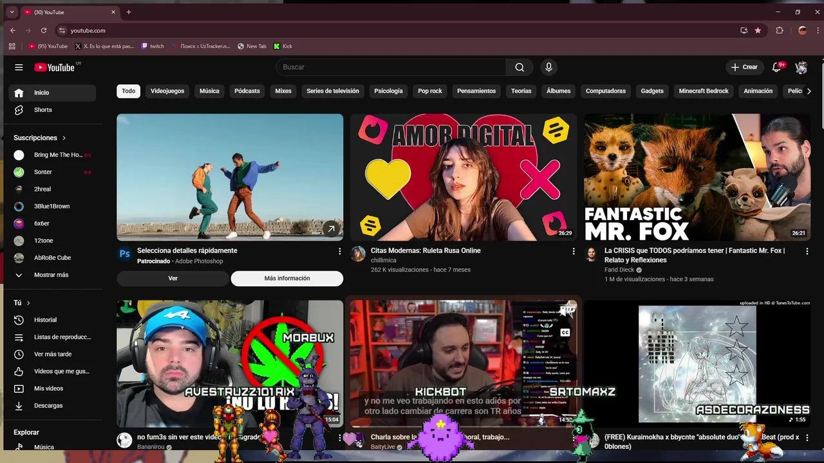The image size is (824, 463).
Task: Open Bring Me The Horizon subscription
Action: [x=52, y=155]
